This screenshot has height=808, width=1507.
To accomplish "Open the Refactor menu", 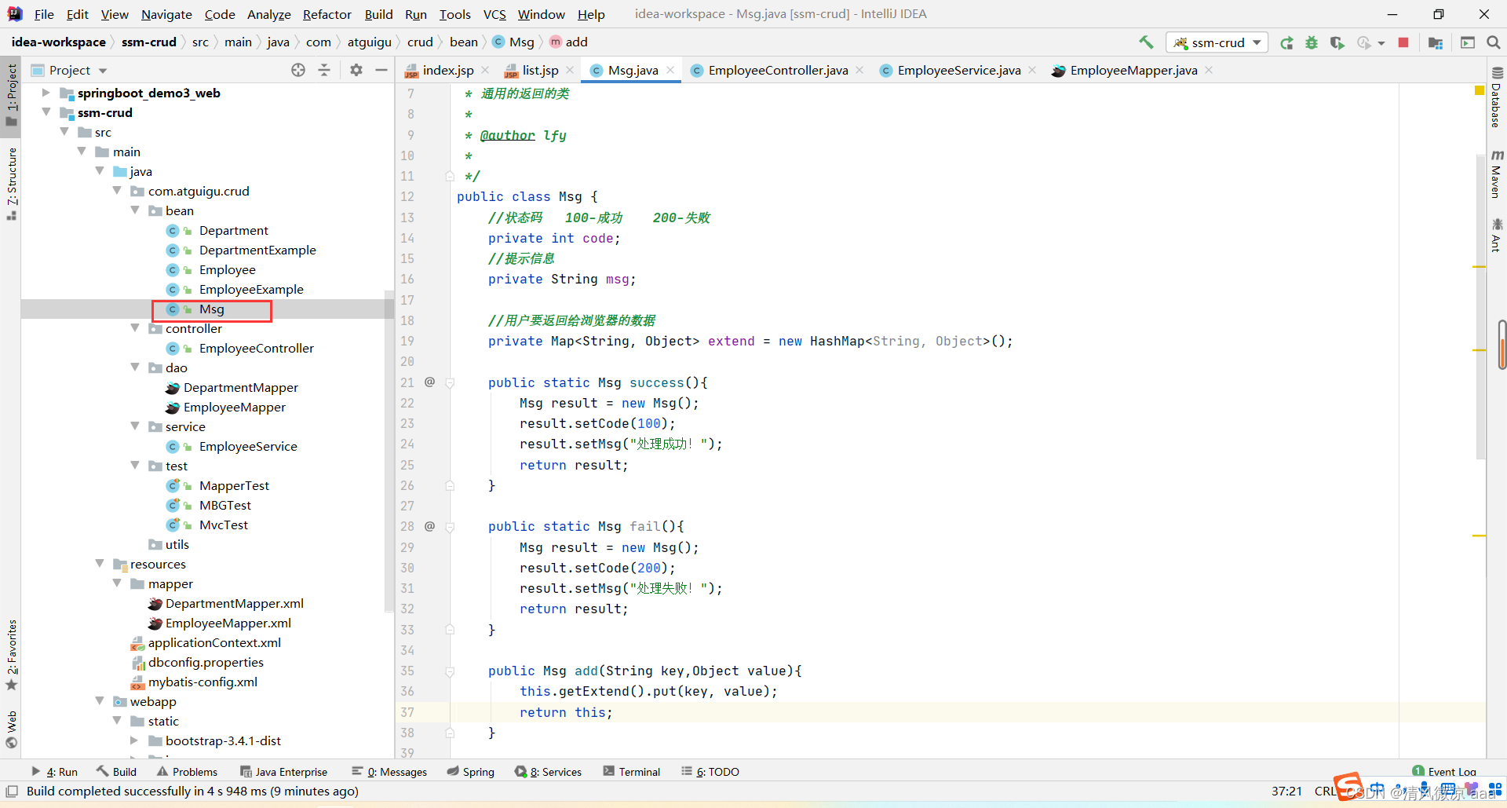I will (x=327, y=14).
